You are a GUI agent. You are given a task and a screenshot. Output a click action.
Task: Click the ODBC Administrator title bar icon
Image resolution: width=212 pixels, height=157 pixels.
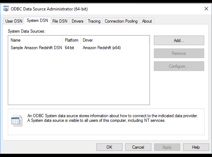point(6,9)
